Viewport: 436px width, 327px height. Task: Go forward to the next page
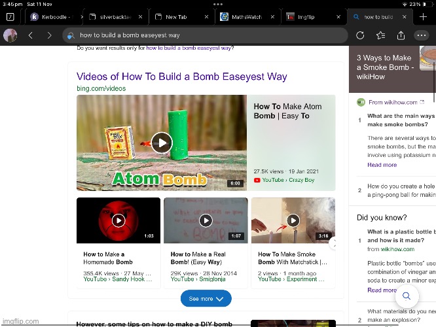pyautogui.click(x=49, y=35)
